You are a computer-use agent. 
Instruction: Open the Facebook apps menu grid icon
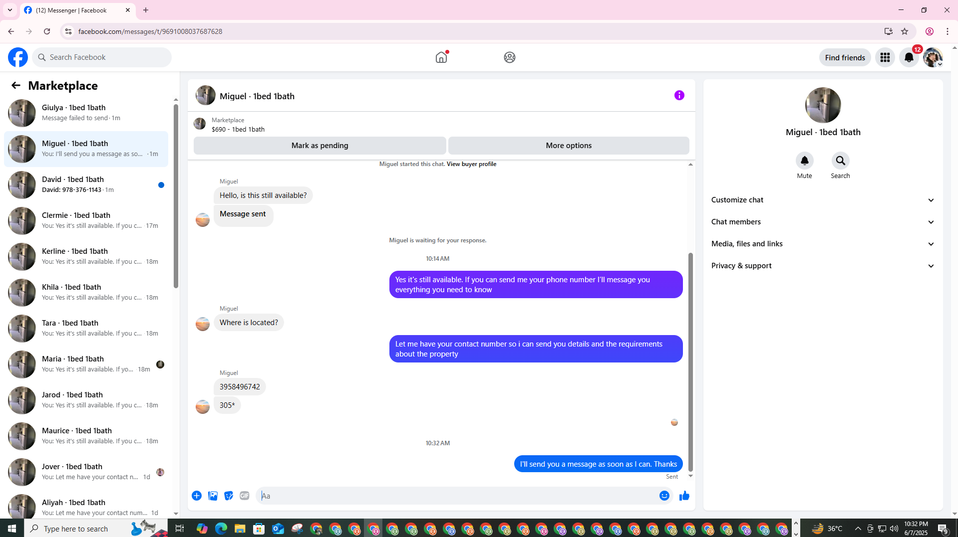(885, 57)
